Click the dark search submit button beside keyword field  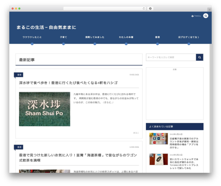click(200, 57)
